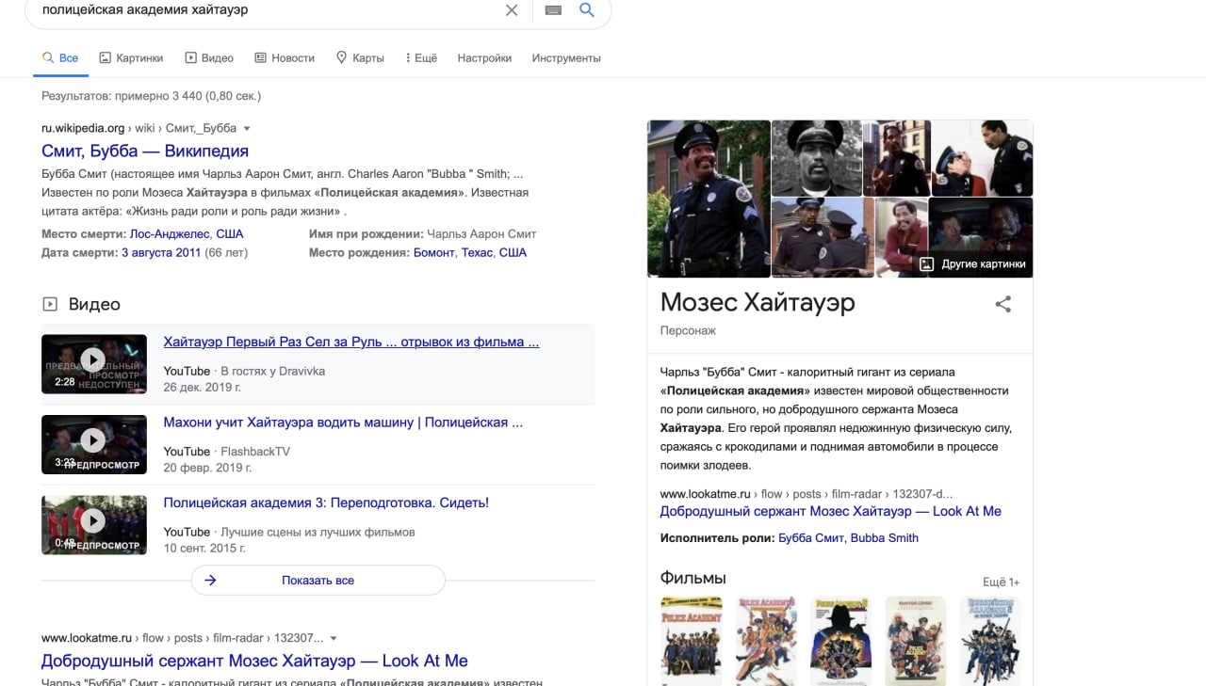The image size is (1206, 686).
Task: Play the Махони учит Хайтауэра video thumbnail
Action: 94,444
